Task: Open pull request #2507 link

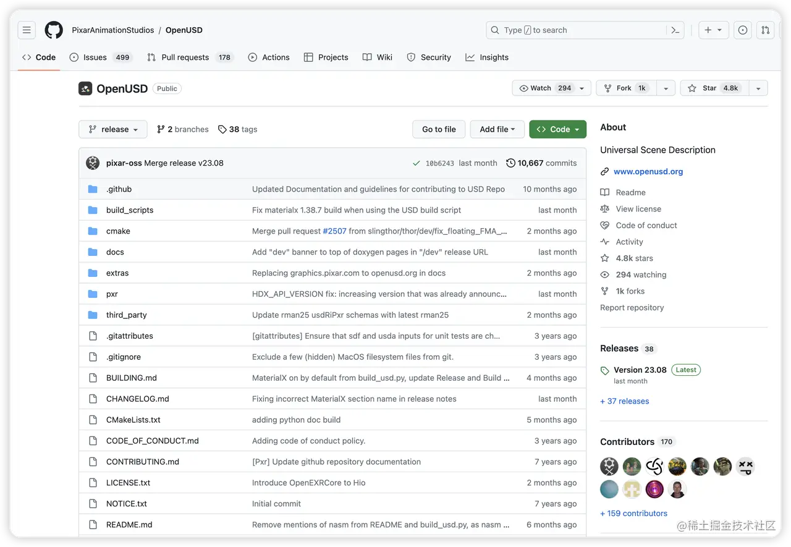Action: click(x=334, y=231)
